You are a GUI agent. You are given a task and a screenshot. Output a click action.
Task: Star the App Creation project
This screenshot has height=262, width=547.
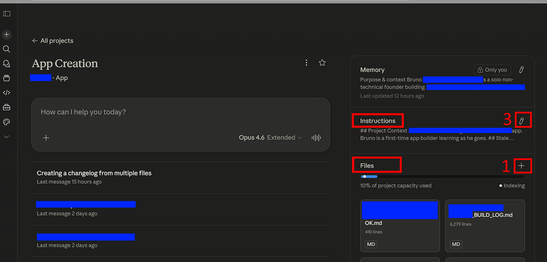point(322,63)
